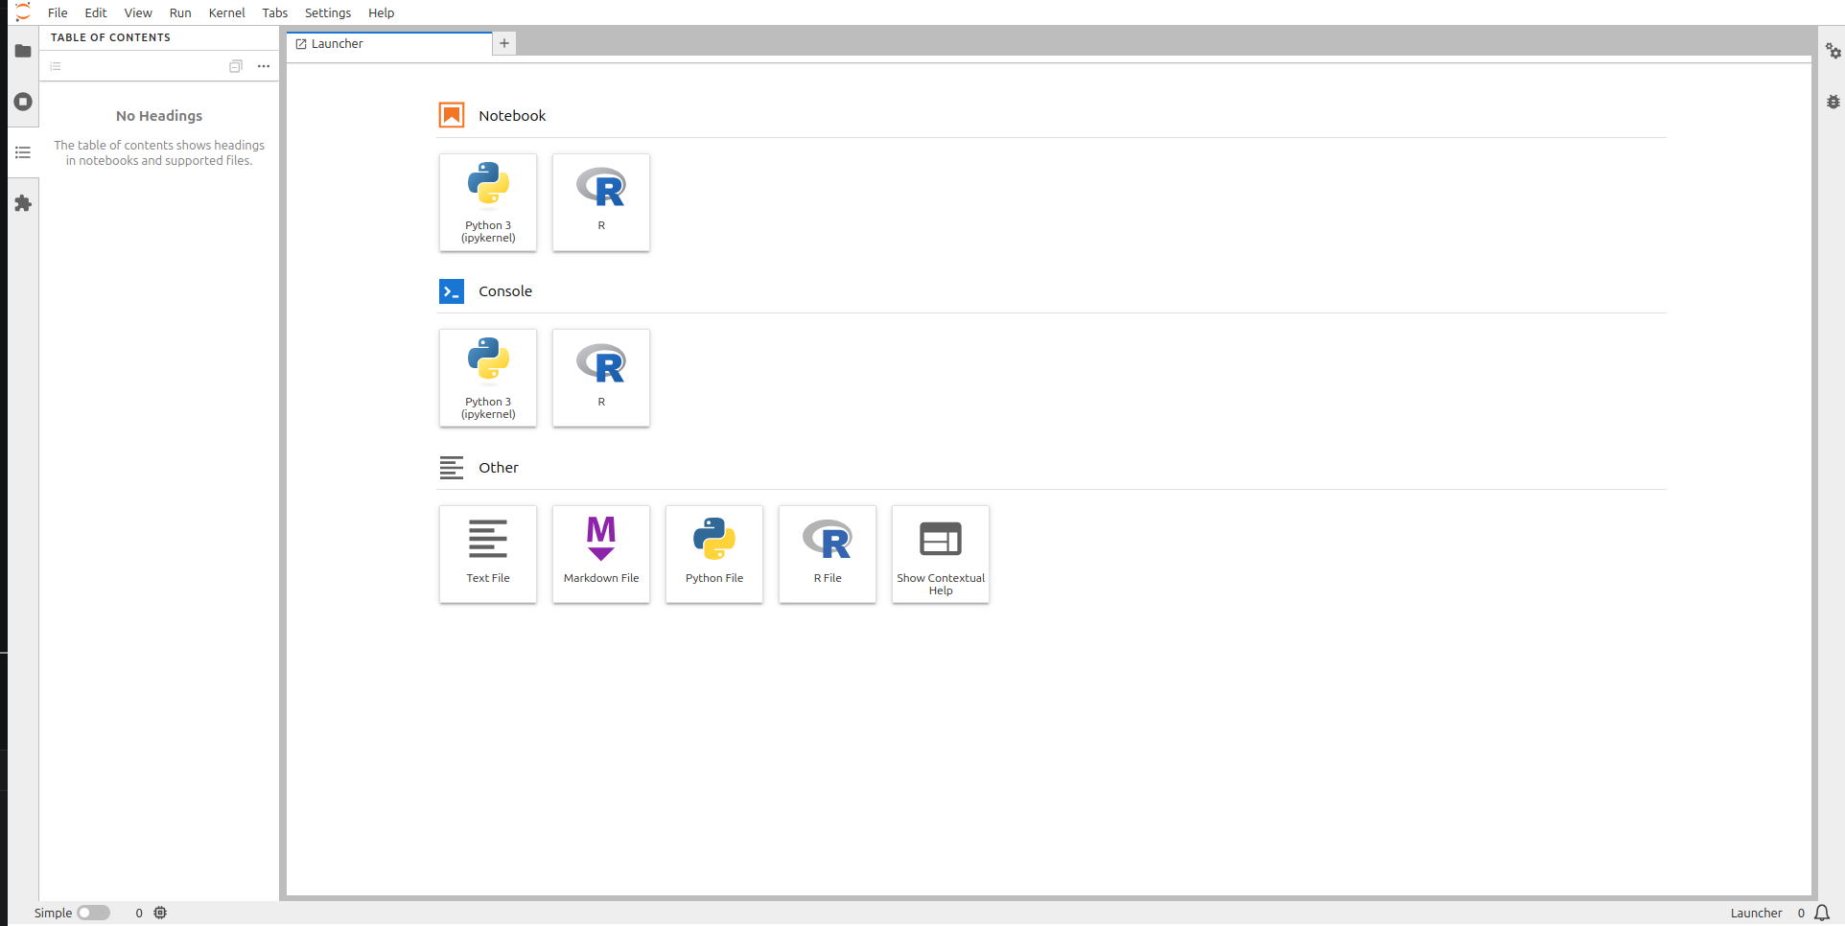Create a new Text File
The width and height of the screenshot is (1845, 926).
[488, 554]
